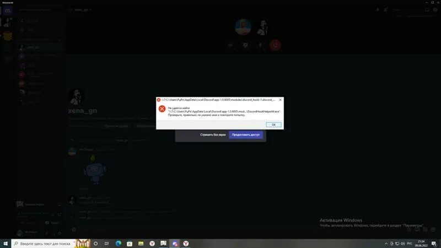Open the Discord icon on the taskbar
Image resolution: width=441 pixels, height=248 pixels.
175,244
